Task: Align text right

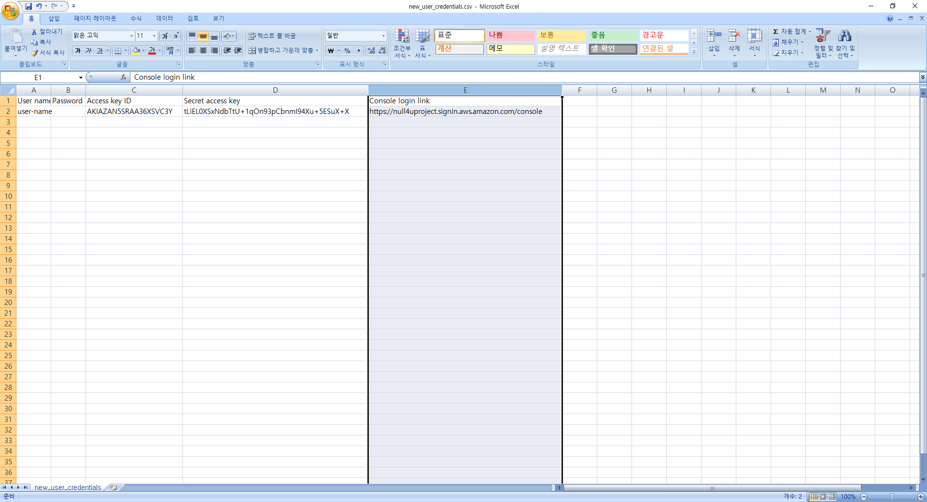Action: tap(214, 51)
